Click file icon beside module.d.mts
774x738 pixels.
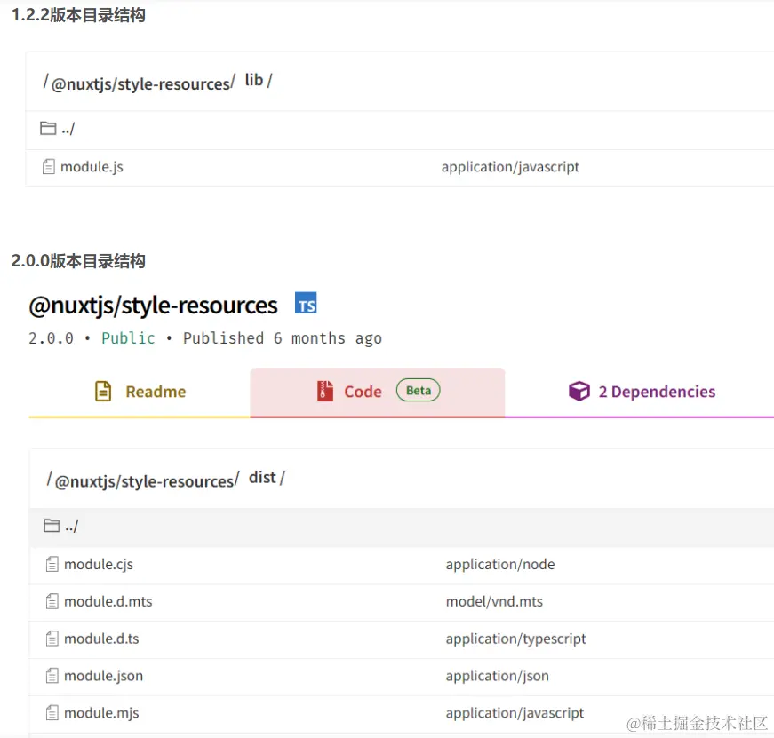pos(52,601)
